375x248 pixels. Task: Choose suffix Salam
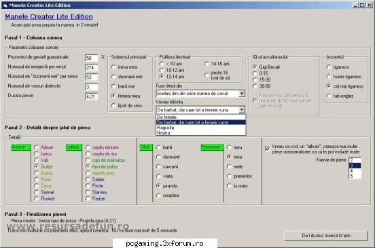pos(88,179)
